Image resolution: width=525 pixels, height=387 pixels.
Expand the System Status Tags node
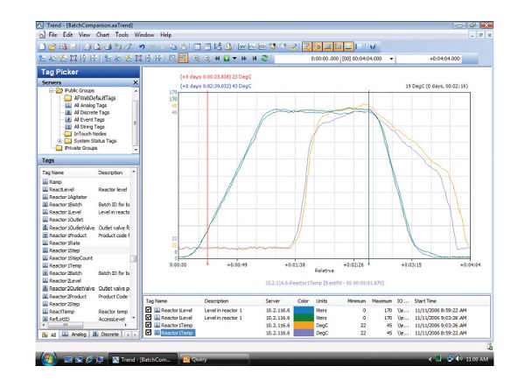pos(59,141)
